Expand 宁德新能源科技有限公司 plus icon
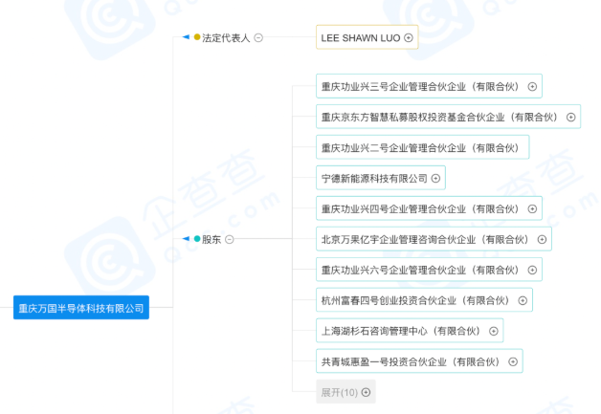The image size is (601, 414). [x=436, y=178]
